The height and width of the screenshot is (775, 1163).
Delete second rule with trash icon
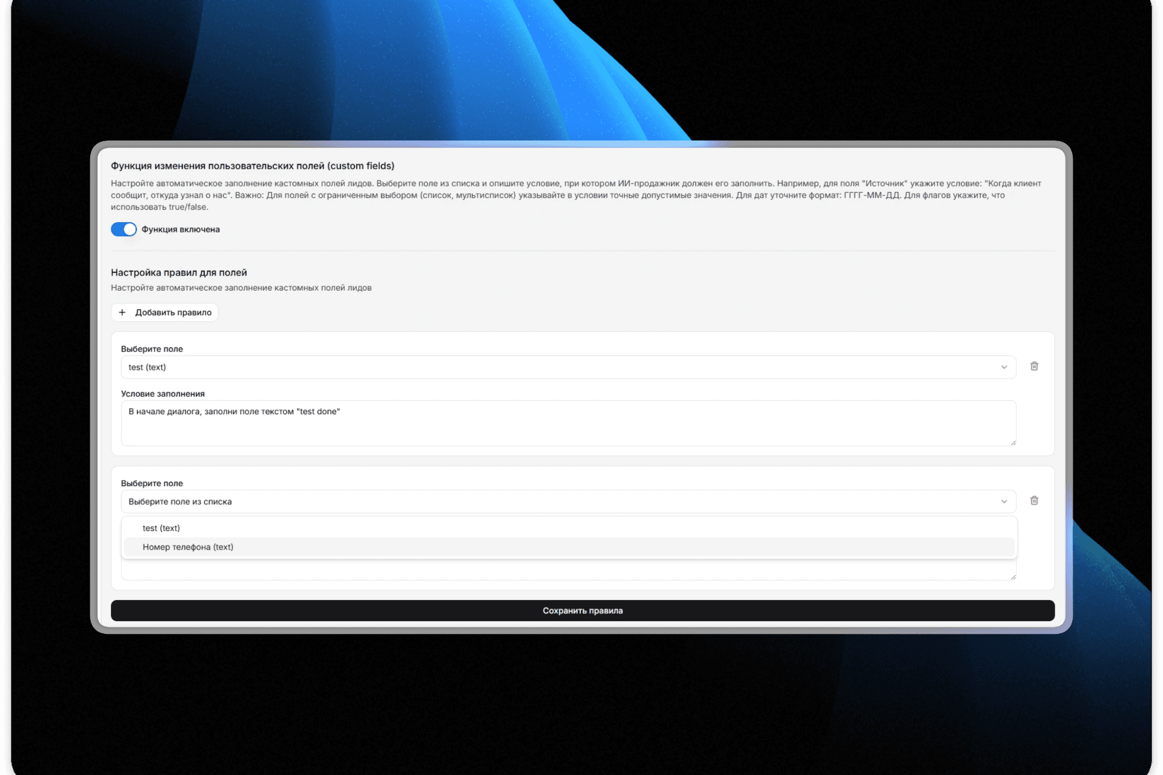click(1034, 501)
